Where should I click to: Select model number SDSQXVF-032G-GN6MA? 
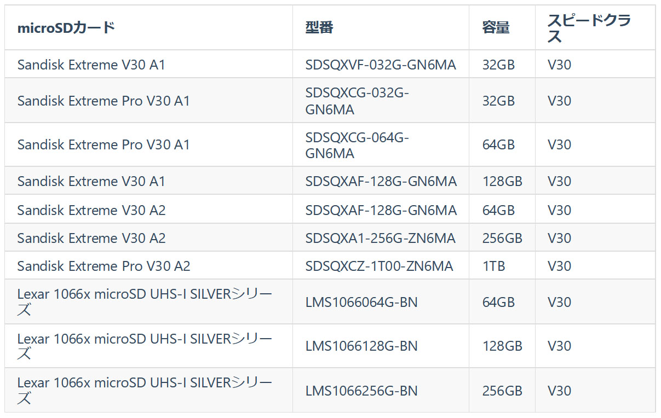(x=381, y=65)
